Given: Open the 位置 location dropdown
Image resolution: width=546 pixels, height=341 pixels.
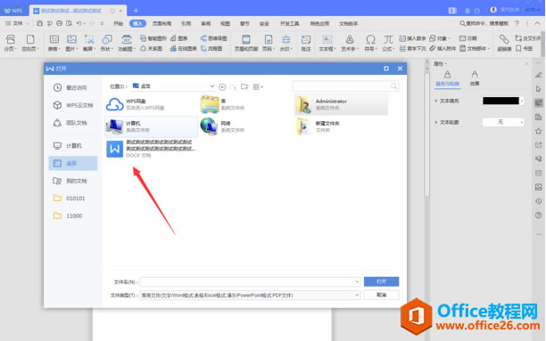Looking at the screenshot, I should (212, 86).
